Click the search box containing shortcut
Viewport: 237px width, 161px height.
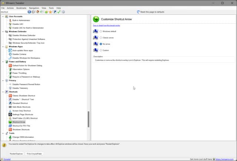click(x=14, y=12)
